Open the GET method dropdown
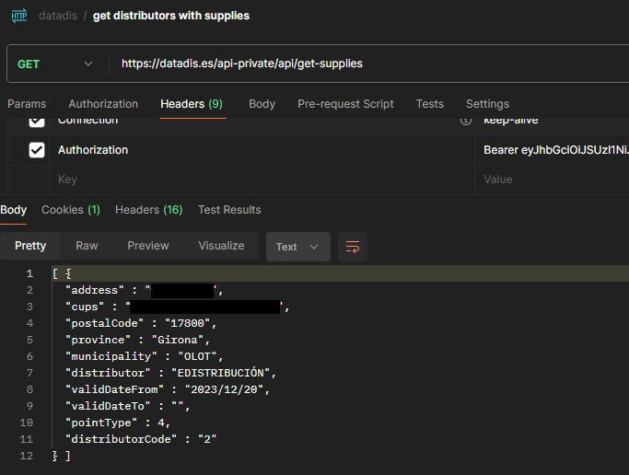This screenshot has width=629, height=475. click(55, 64)
